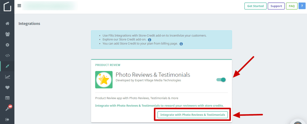Screen dimensions: 307x124
Task: Click the key icon with 40 badge
Action: pyautogui.click(x=7, y=109)
